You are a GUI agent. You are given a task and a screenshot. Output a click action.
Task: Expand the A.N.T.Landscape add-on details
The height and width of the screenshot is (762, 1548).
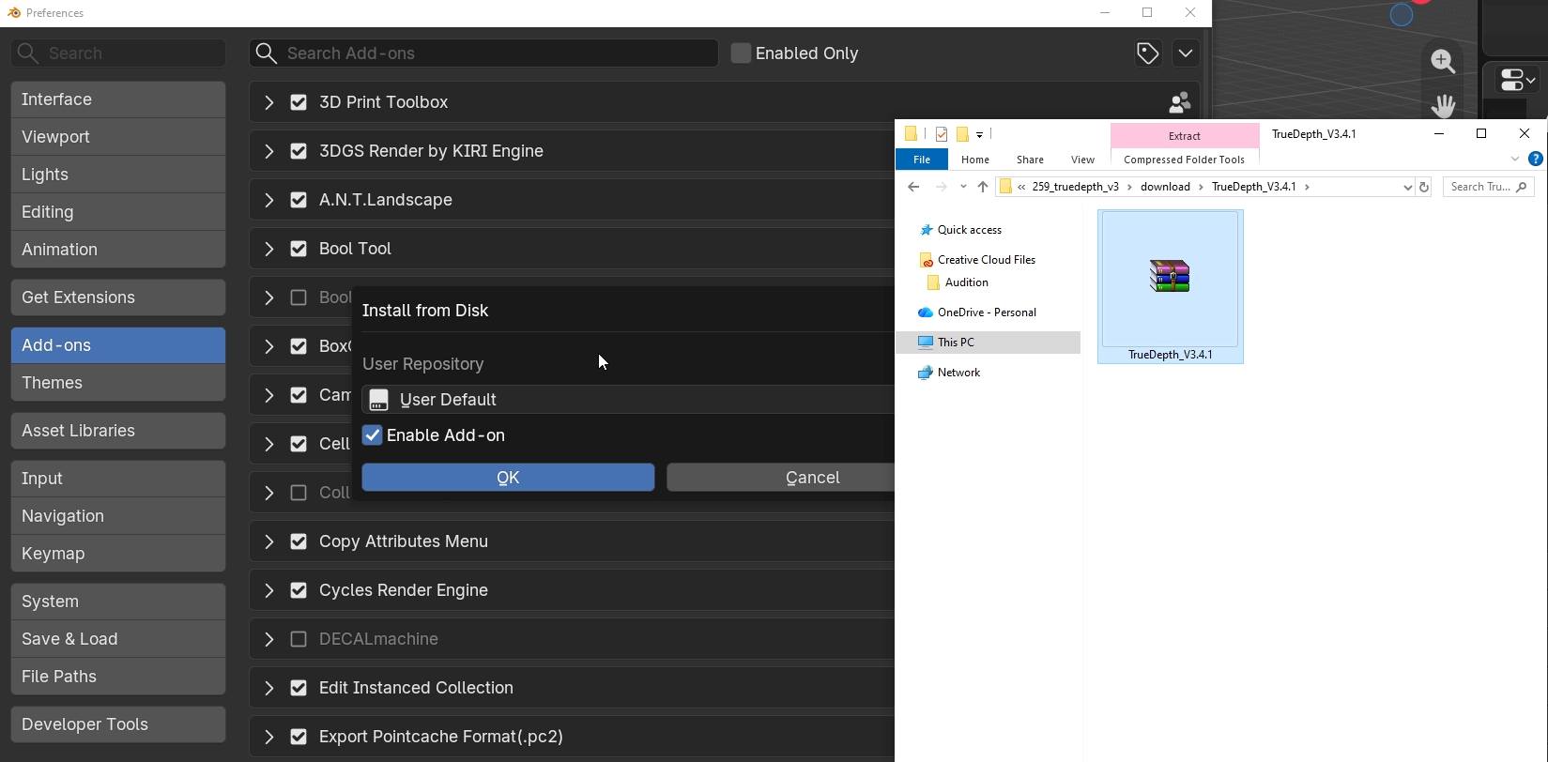(268, 200)
